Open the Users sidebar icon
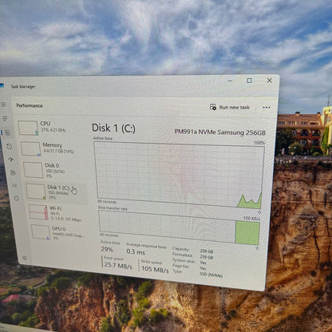 13,172
